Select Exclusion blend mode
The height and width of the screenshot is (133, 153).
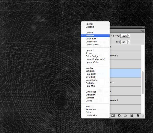[95, 95]
